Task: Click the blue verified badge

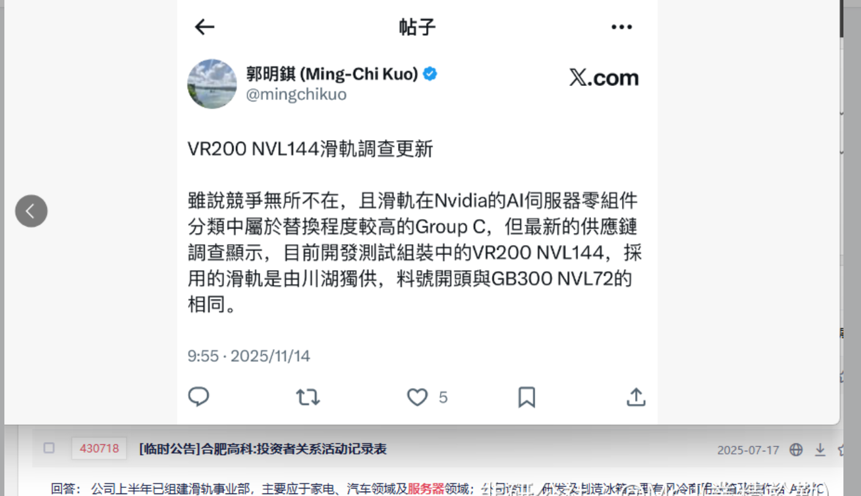Action: pyautogui.click(x=430, y=74)
